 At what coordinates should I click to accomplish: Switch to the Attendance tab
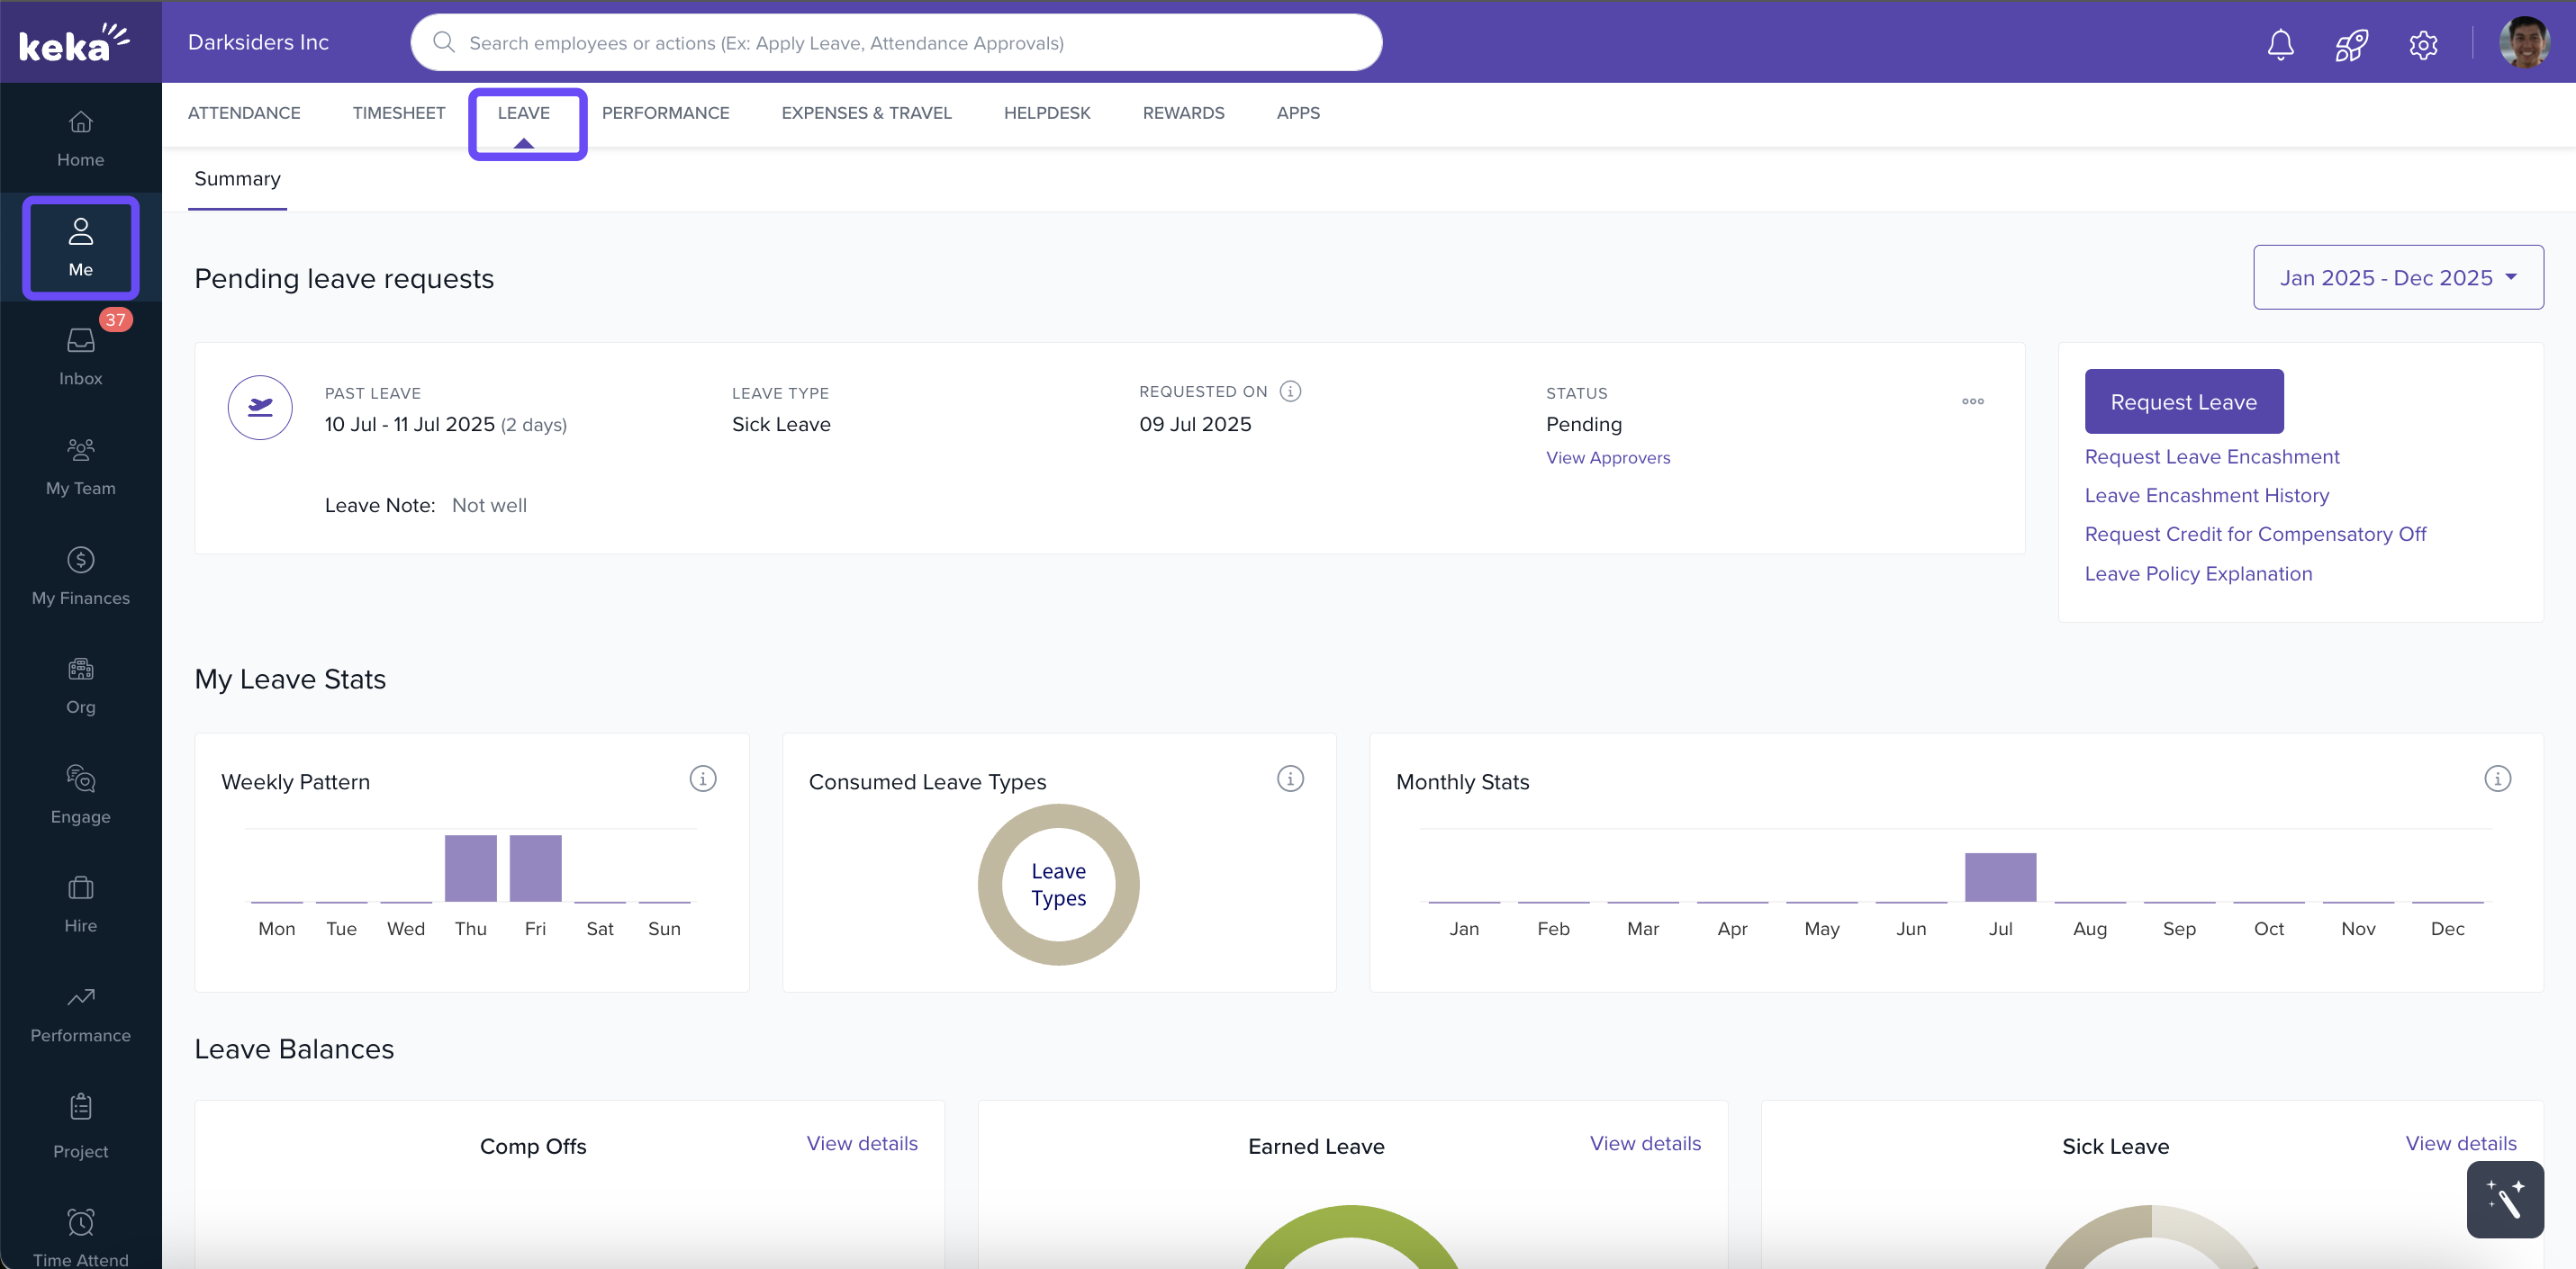(244, 112)
